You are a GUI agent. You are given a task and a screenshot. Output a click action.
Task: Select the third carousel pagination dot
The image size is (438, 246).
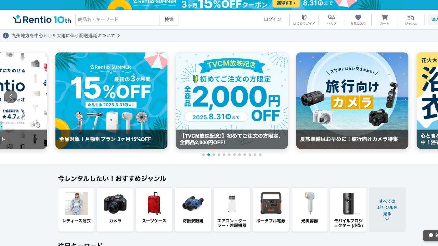[x=214, y=155]
